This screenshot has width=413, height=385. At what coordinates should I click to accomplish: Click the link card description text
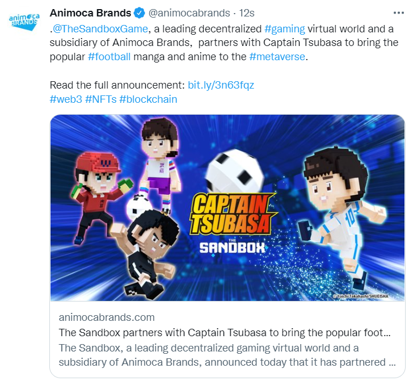(x=227, y=355)
